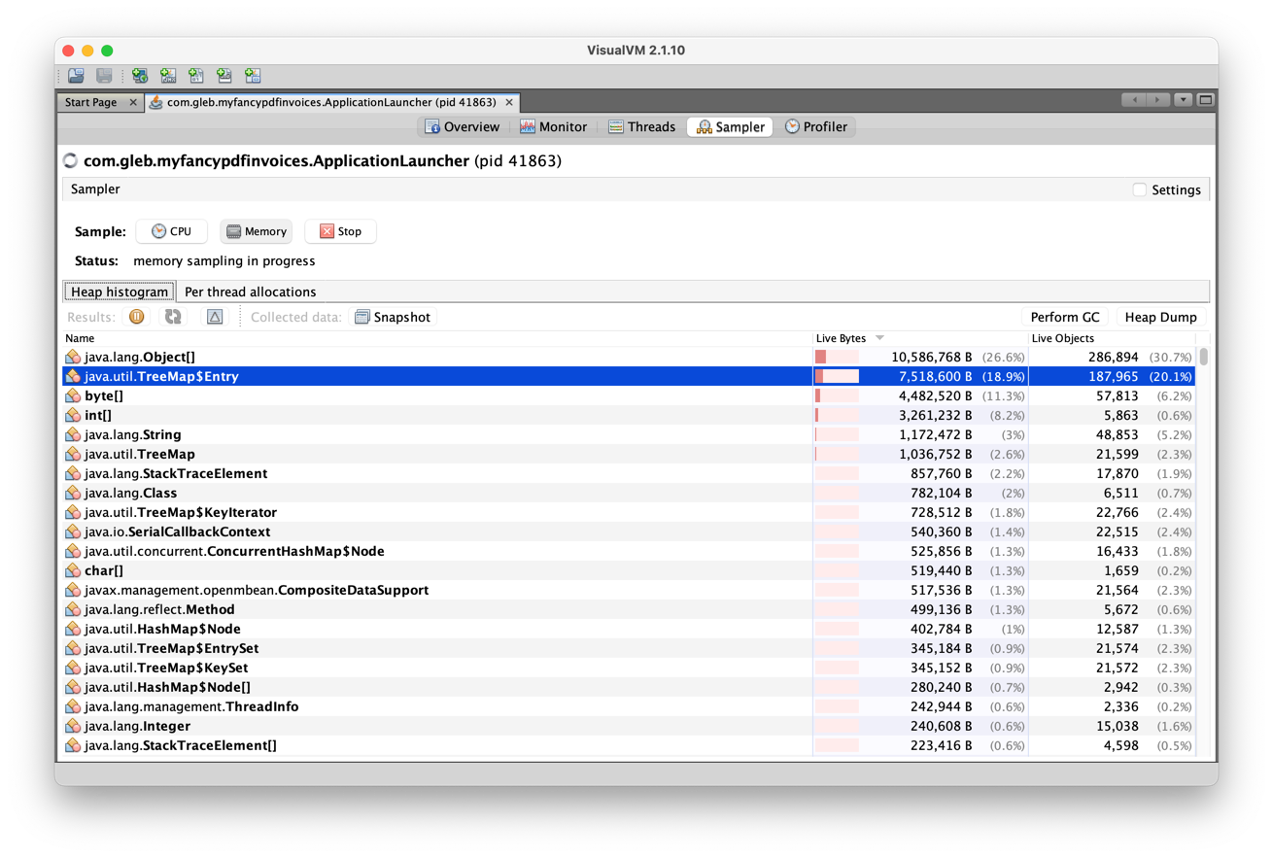Toggle the Memory sampling button
This screenshot has height=858, width=1273.
256,231
